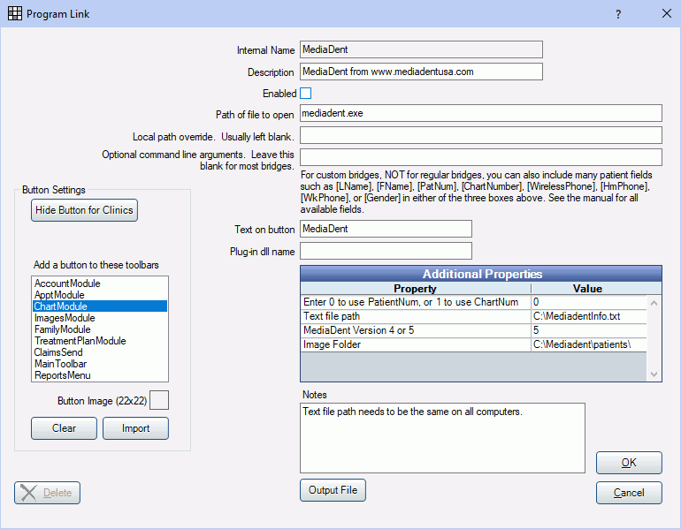Click the properties scrollbar down arrow
The height and width of the screenshot is (529, 681).
pyautogui.click(x=654, y=374)
